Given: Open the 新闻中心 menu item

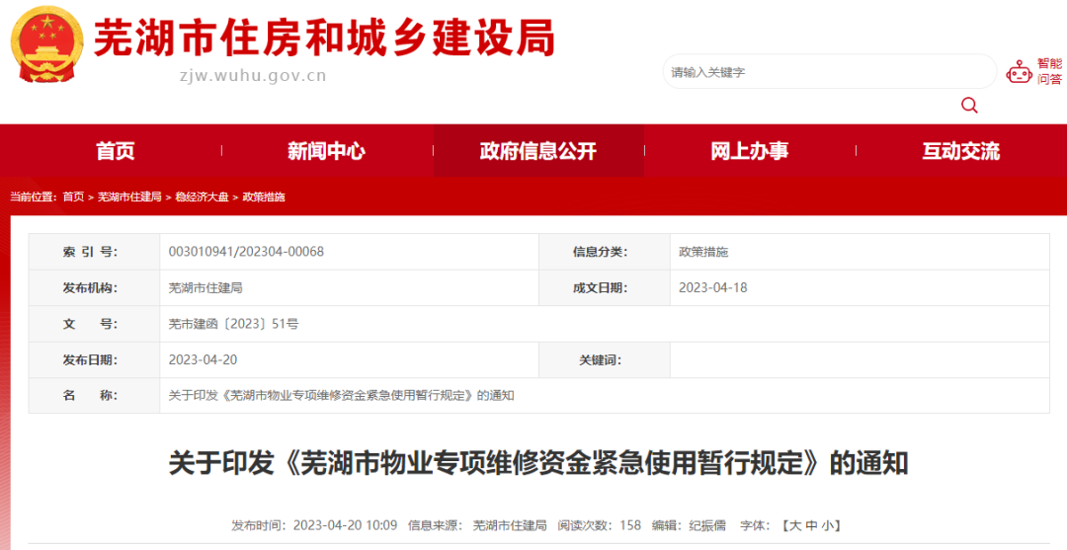Looking at the screenshot, I should tap(326, 151).
